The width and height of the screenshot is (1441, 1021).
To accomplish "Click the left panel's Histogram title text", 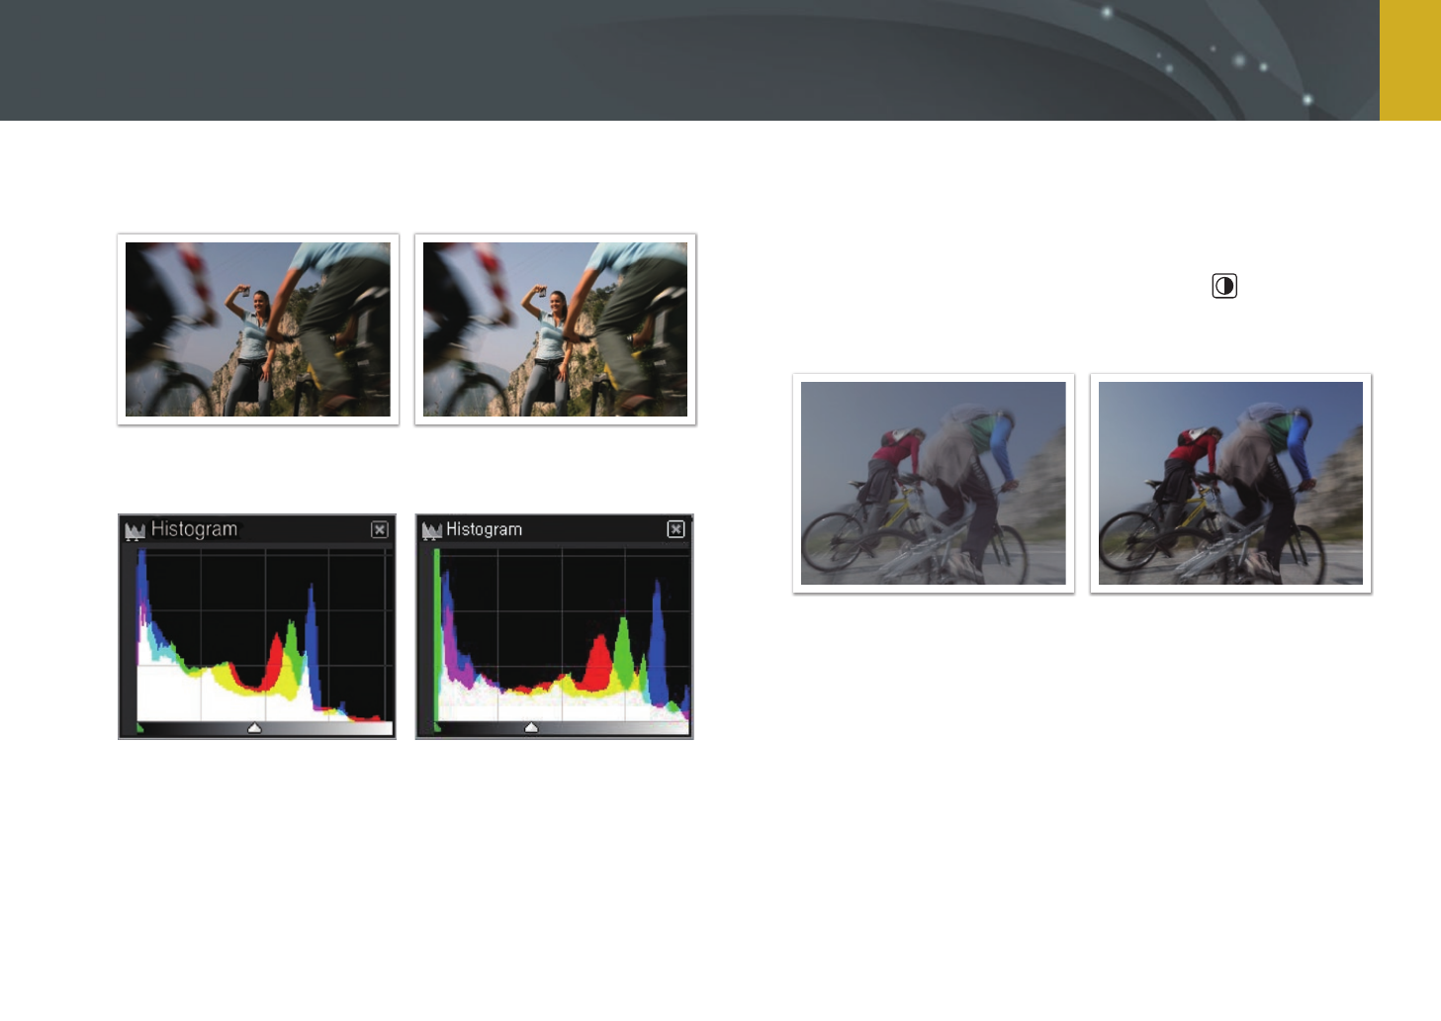I will pyautogui.click(x=194, y=530).
